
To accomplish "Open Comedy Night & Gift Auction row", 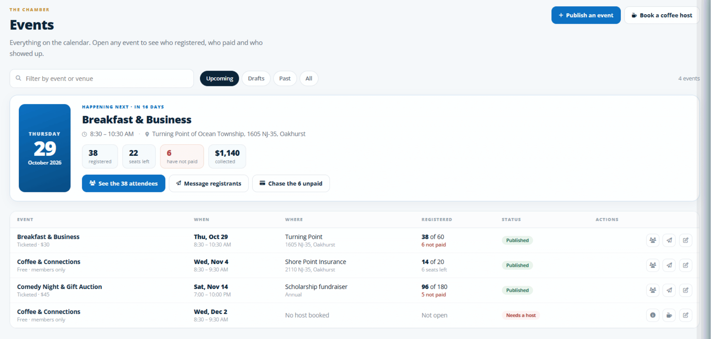I will (354, 290).
